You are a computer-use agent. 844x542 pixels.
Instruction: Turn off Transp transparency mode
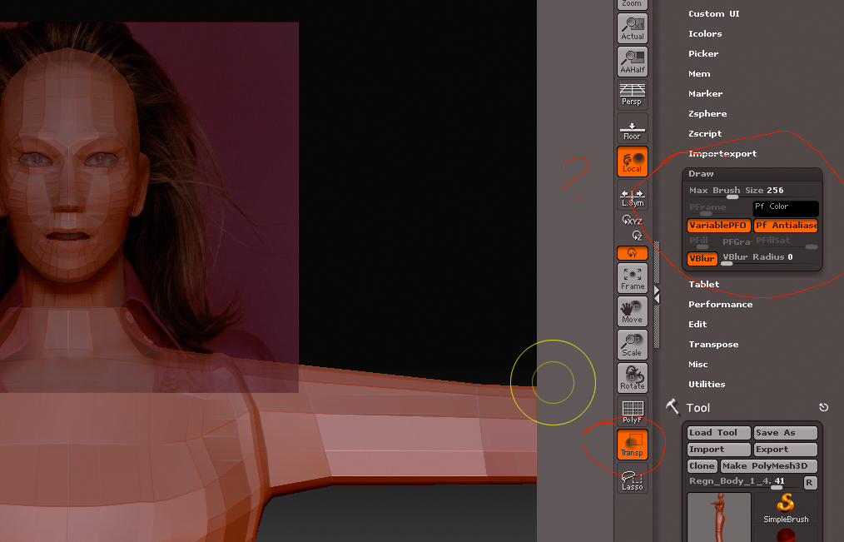click(x=633, y=445)
